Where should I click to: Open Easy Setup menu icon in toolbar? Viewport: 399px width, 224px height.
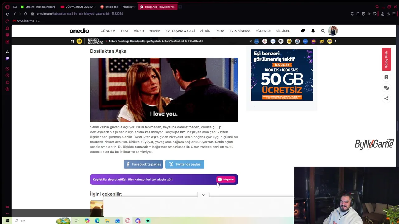coord(394,14)
